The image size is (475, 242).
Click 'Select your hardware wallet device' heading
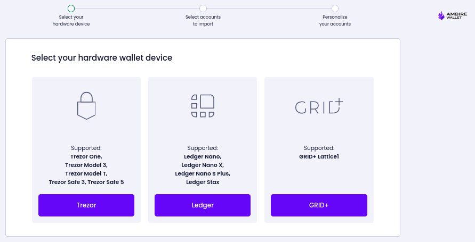pyautogui.click(x=102, y=57)
